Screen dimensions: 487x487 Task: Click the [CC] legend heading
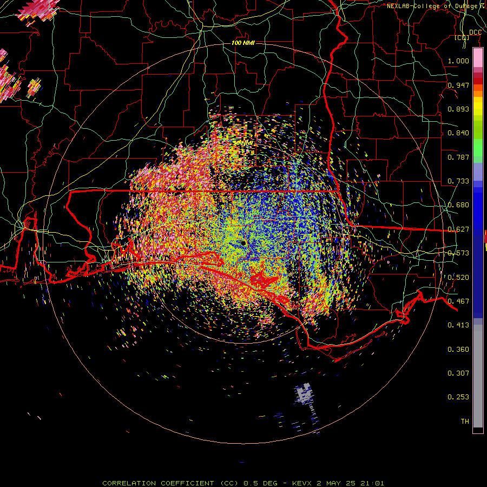click(462, 38)
